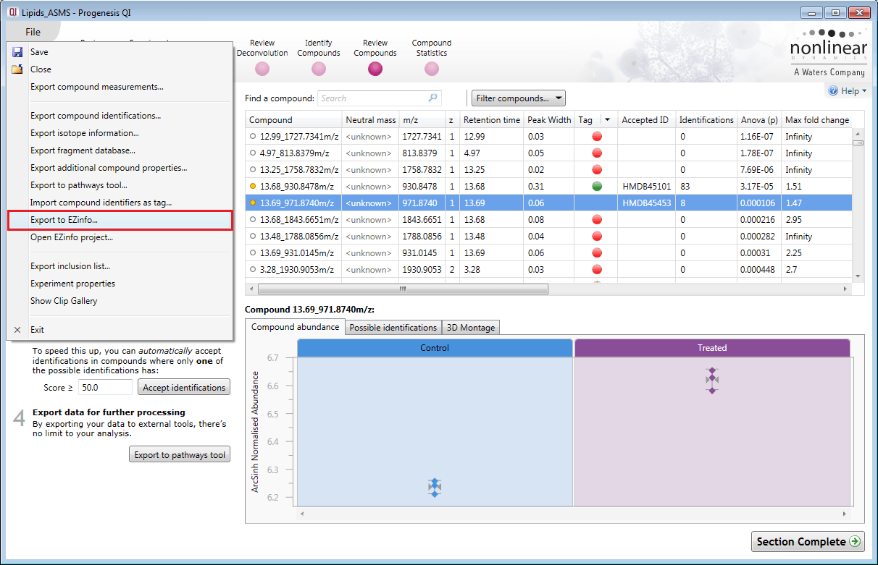
Task: Open the Tag column dropdown arrow
Action: (x=607, y=120)
